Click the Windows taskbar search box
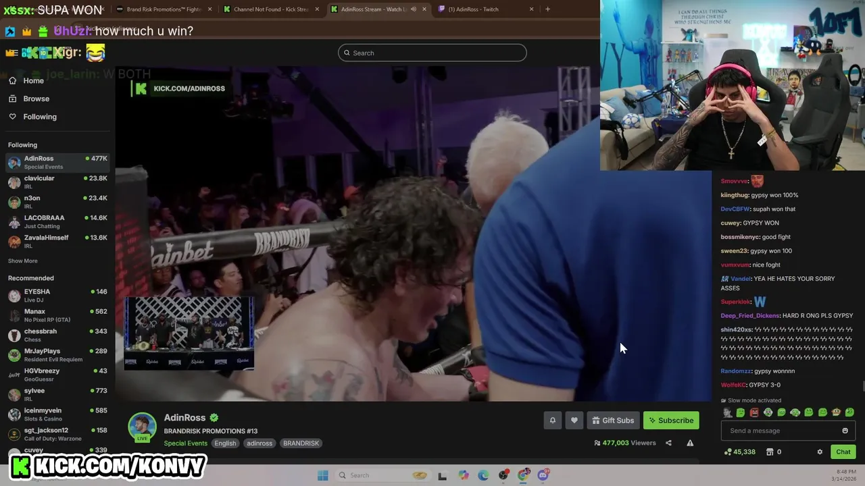Screen dimensions: 865x486 tap(382, 475)
